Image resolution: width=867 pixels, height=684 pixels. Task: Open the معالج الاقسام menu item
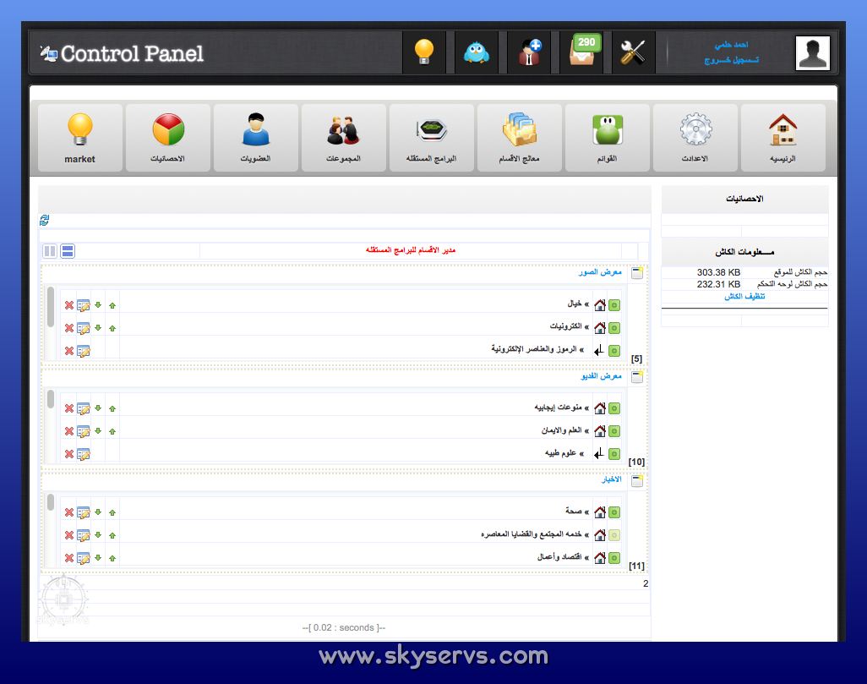(x=520, y=138)
